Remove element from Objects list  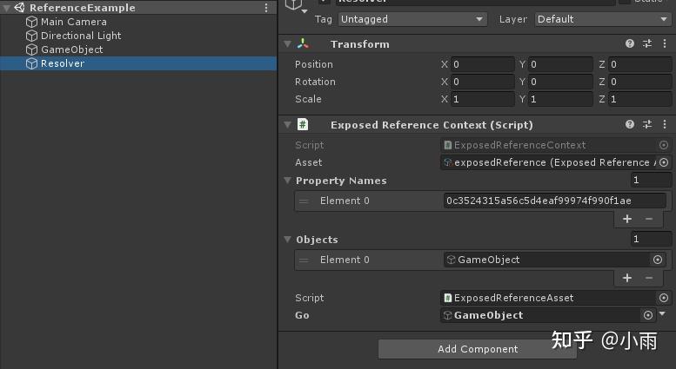649,278
